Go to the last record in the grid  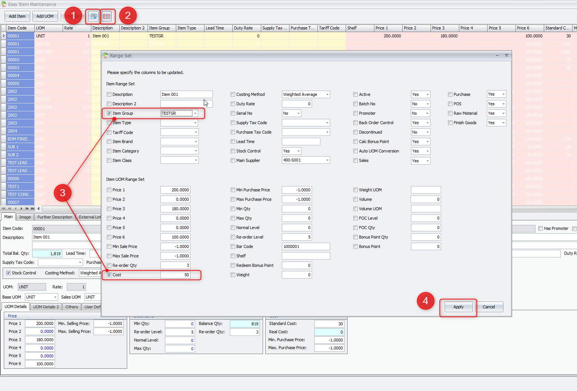click(33, 208)
